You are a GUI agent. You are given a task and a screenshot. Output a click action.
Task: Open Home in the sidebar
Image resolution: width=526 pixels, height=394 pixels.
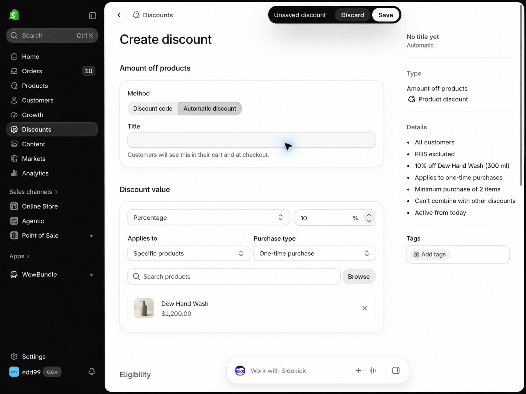(x=52, y=57)
